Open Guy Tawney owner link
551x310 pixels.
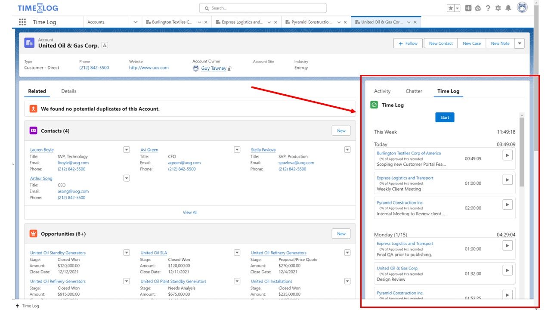click(214, 68)
